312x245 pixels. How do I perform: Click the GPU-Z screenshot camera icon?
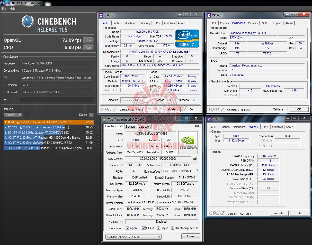197,126
